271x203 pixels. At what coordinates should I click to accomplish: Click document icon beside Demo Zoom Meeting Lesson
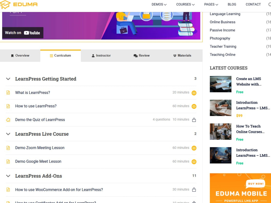8,148
